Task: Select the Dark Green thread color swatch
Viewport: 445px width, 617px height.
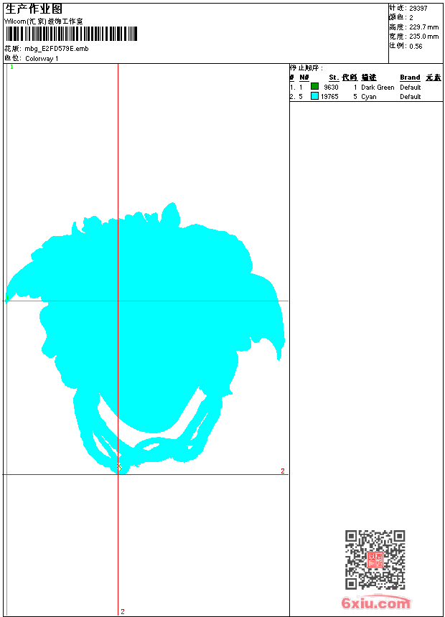Action: click(314, 86)
